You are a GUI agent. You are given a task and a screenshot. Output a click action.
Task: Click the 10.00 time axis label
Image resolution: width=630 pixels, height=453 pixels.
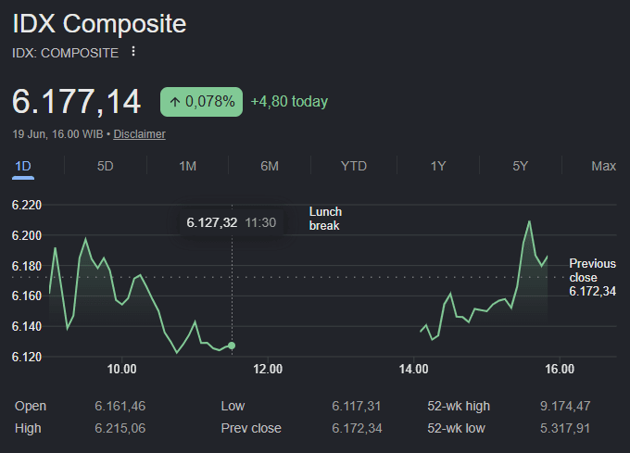coord(121,369)
